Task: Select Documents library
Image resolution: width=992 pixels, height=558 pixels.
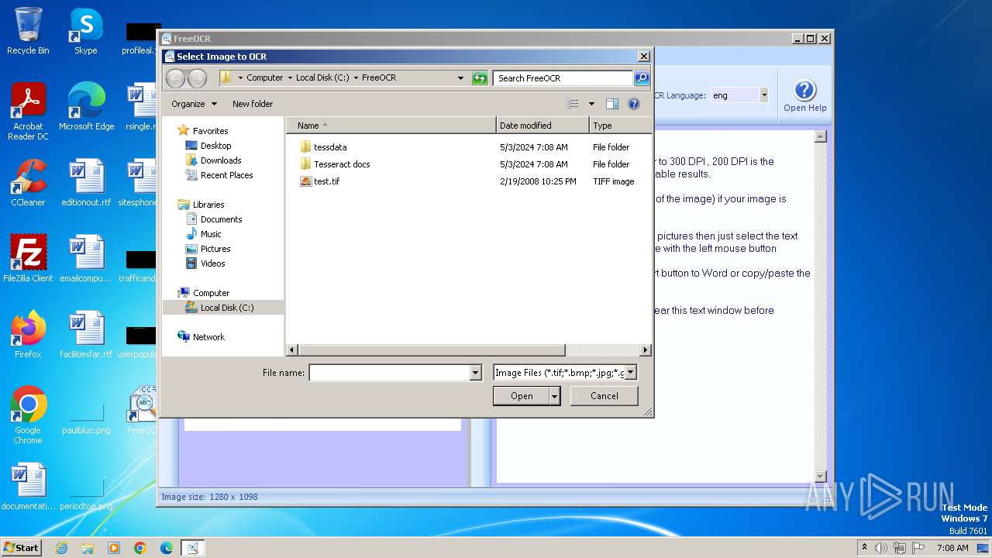Action: [221, 219]
